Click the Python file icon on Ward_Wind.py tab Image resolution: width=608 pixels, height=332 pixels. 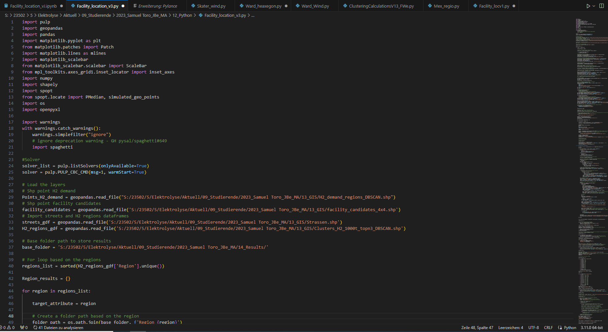coord(298,6)
